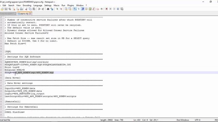Open the Edit menu
Screen dimensions: 218x122
coord(4,5)
